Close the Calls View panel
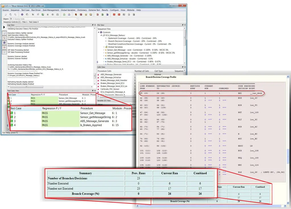The image size is (291, 209). (x=185, y=67)
